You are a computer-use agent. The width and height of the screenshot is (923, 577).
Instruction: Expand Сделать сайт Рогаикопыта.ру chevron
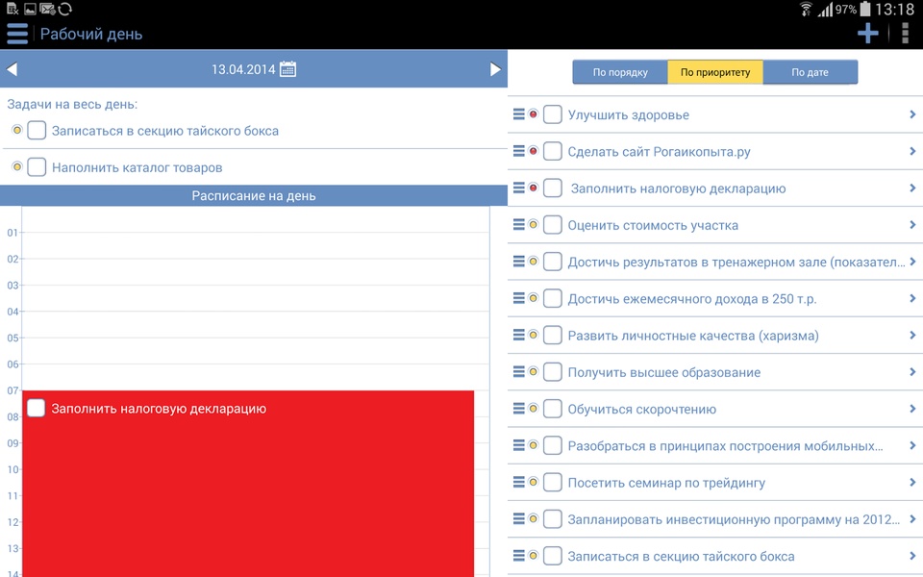[912, 151]
